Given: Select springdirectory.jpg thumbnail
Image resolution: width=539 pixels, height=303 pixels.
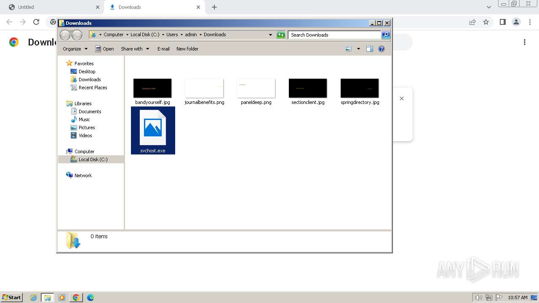Looking at the screenshot, I should pos(360,88).
